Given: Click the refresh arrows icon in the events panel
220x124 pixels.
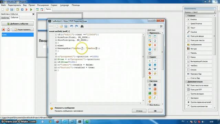Looking at the screenshot, I should tap(8, 30).
